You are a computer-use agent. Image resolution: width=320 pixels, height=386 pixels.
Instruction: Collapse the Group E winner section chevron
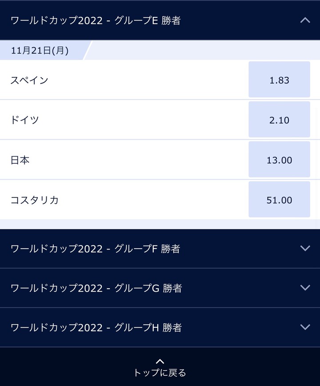click(x=305, y=20)
